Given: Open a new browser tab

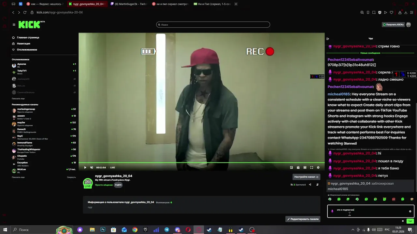Looking at the screenshot, I should 236,4.
